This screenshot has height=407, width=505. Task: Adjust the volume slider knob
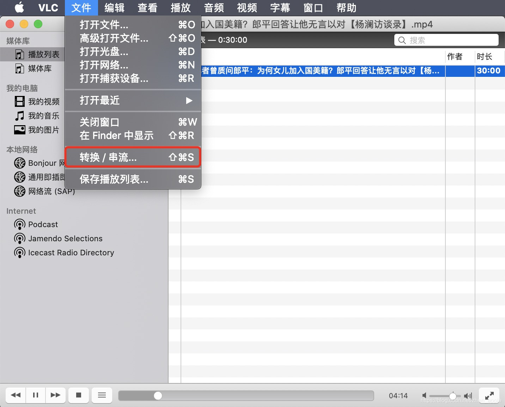453,396
